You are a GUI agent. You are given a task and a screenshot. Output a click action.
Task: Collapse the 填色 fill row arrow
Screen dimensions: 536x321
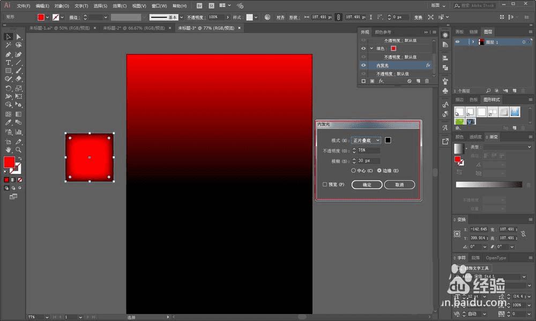pyautogui.click(x=371, y=48)
